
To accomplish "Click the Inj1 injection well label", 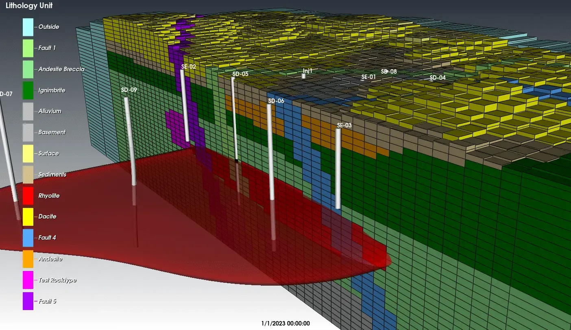I will (307, 71).
